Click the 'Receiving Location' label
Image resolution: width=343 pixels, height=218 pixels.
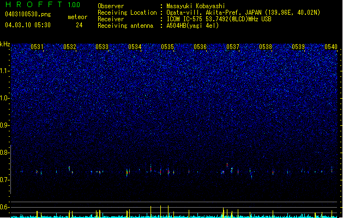point(127,13)
